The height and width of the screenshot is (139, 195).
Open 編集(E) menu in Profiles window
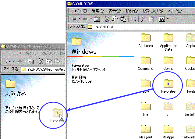coord(31,53)
